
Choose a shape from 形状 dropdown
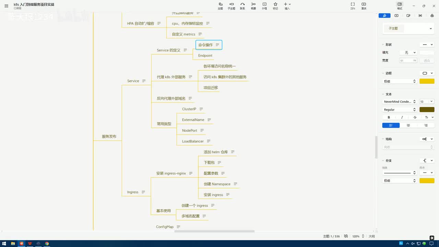coord(427,45)
